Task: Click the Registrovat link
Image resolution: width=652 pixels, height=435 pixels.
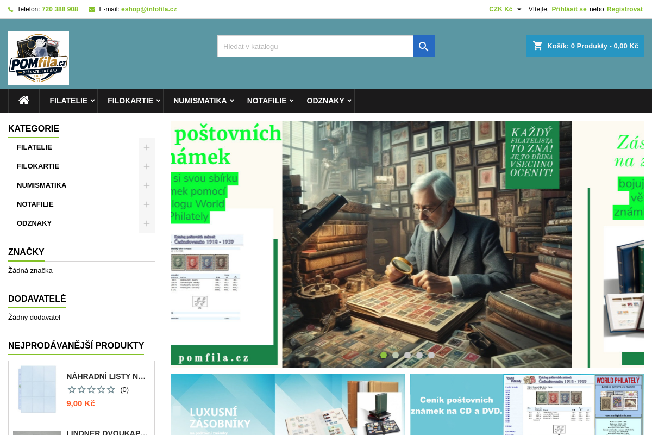Action: pyautogui.click(x=625, y=9)
